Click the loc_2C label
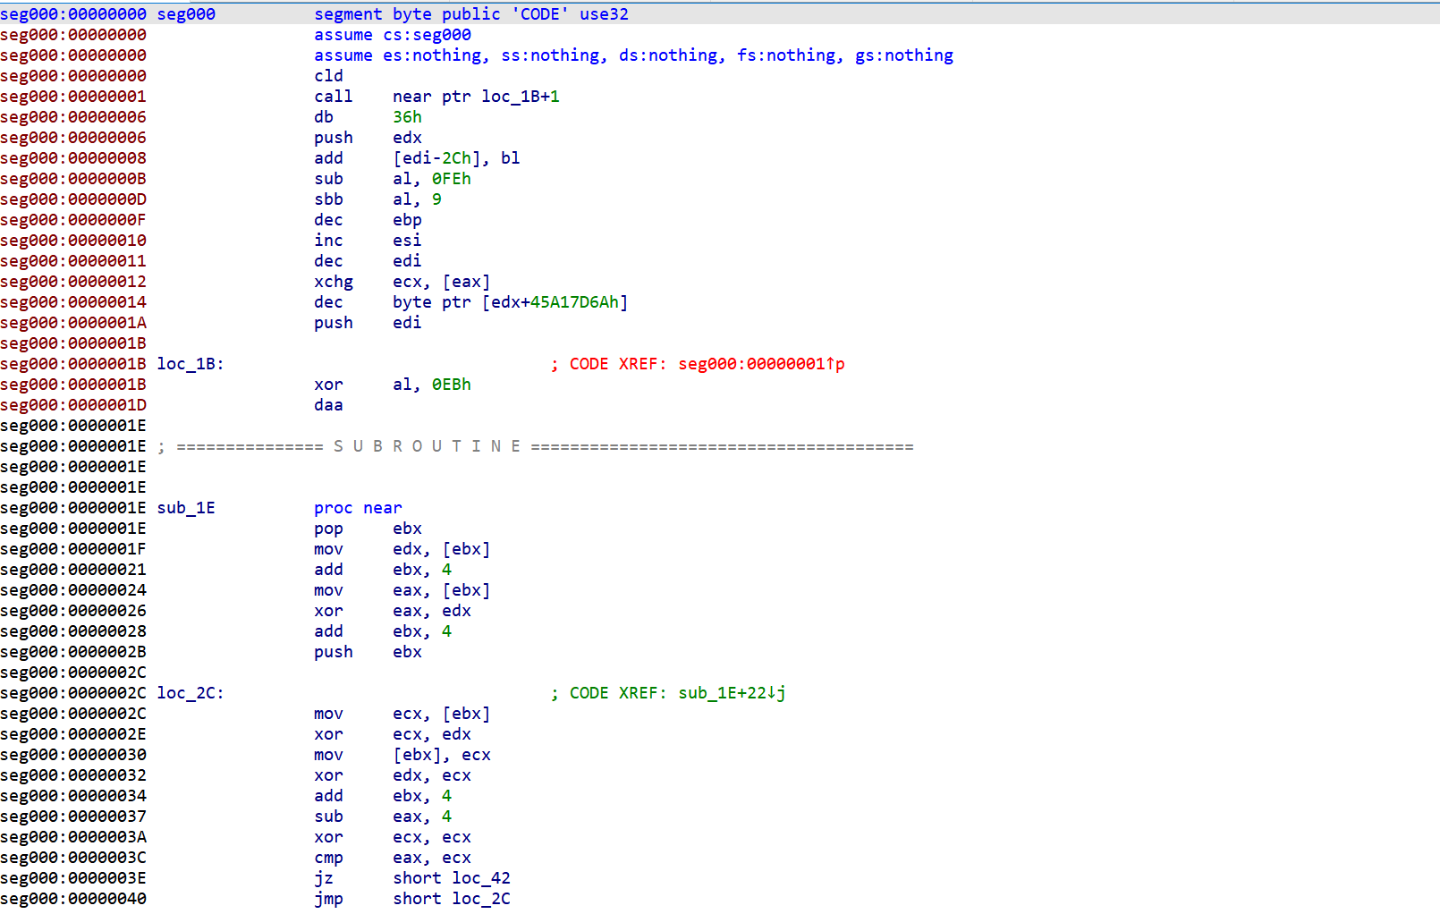Screen dimensions: 1440x914 (191, 693)
